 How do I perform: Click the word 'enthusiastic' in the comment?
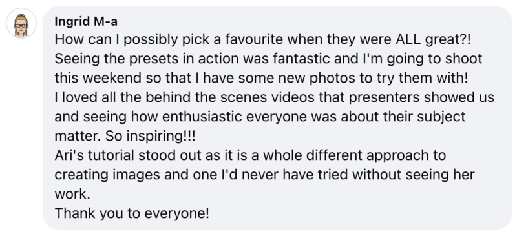pos(202,117)
